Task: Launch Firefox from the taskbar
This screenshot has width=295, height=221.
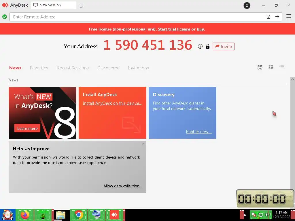Action: [x=25, y=215]
